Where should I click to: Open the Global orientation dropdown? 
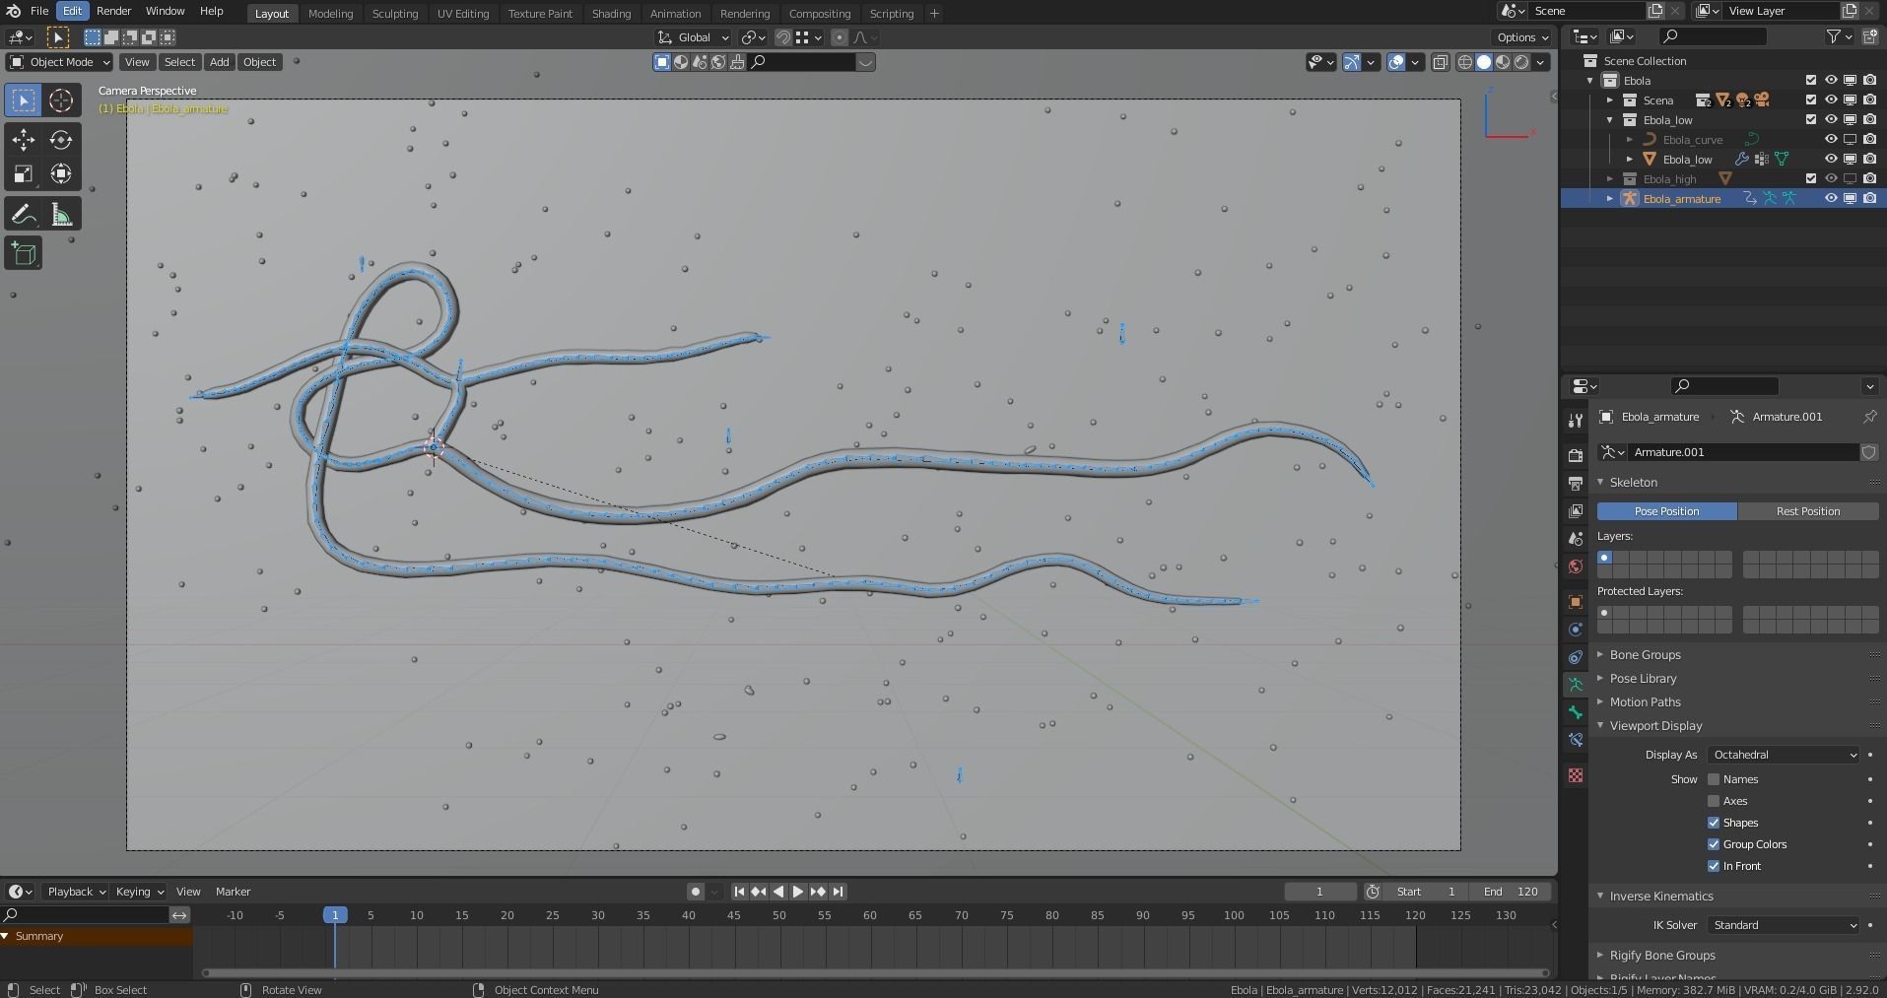coord(695,37)
